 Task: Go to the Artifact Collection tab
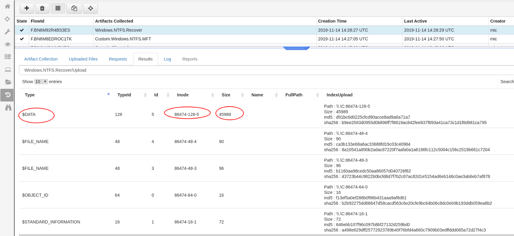41,59
